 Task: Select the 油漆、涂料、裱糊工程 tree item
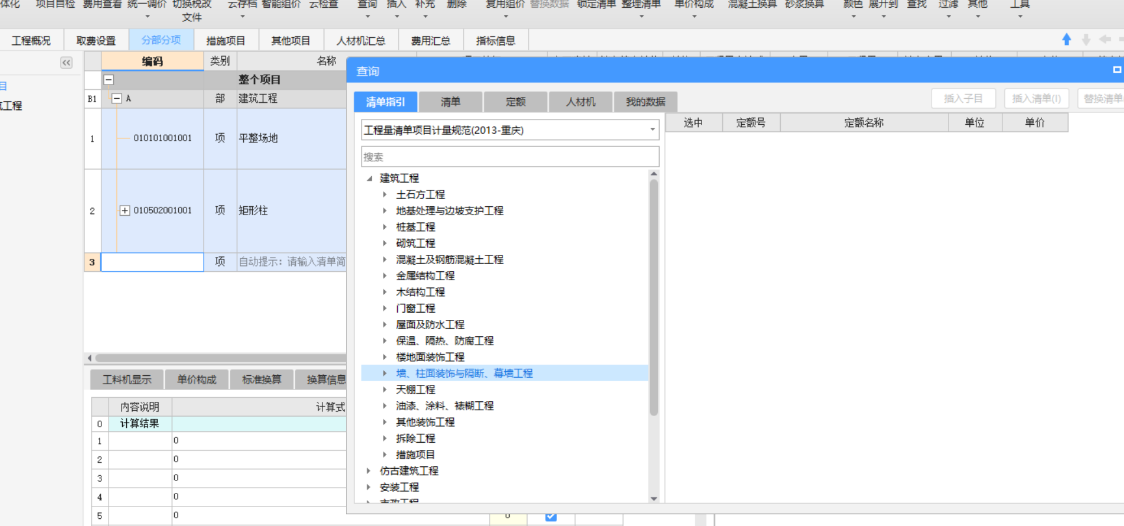[x=445, y=406]
